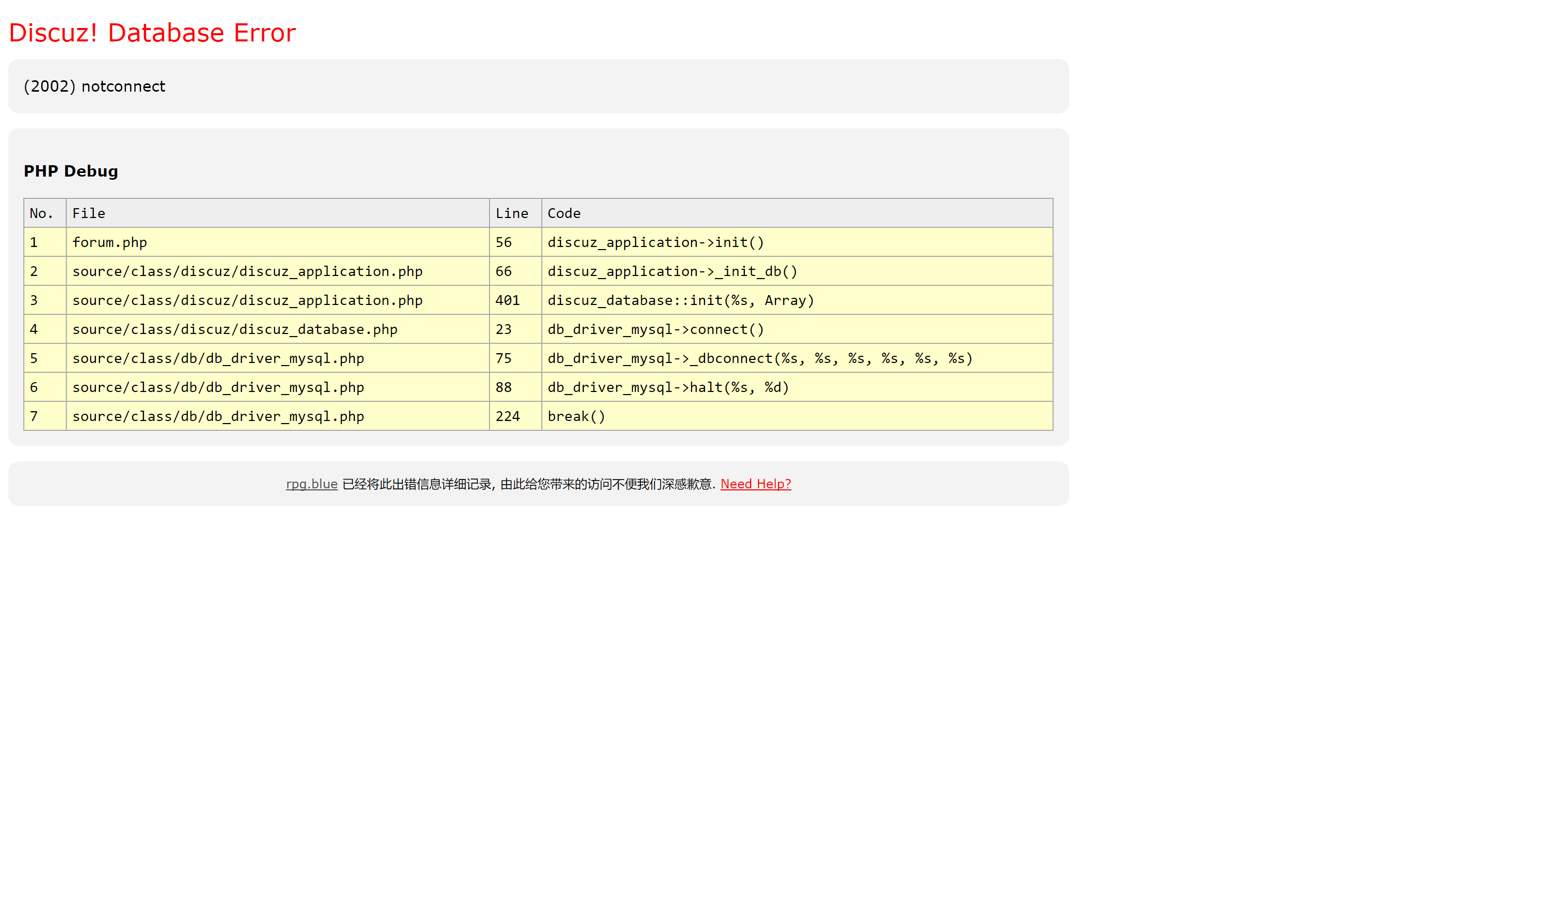Click the Need Help? link
The width and height of the screenshot is (1554, 900).
pyautogui.click(x=755, y=484)
